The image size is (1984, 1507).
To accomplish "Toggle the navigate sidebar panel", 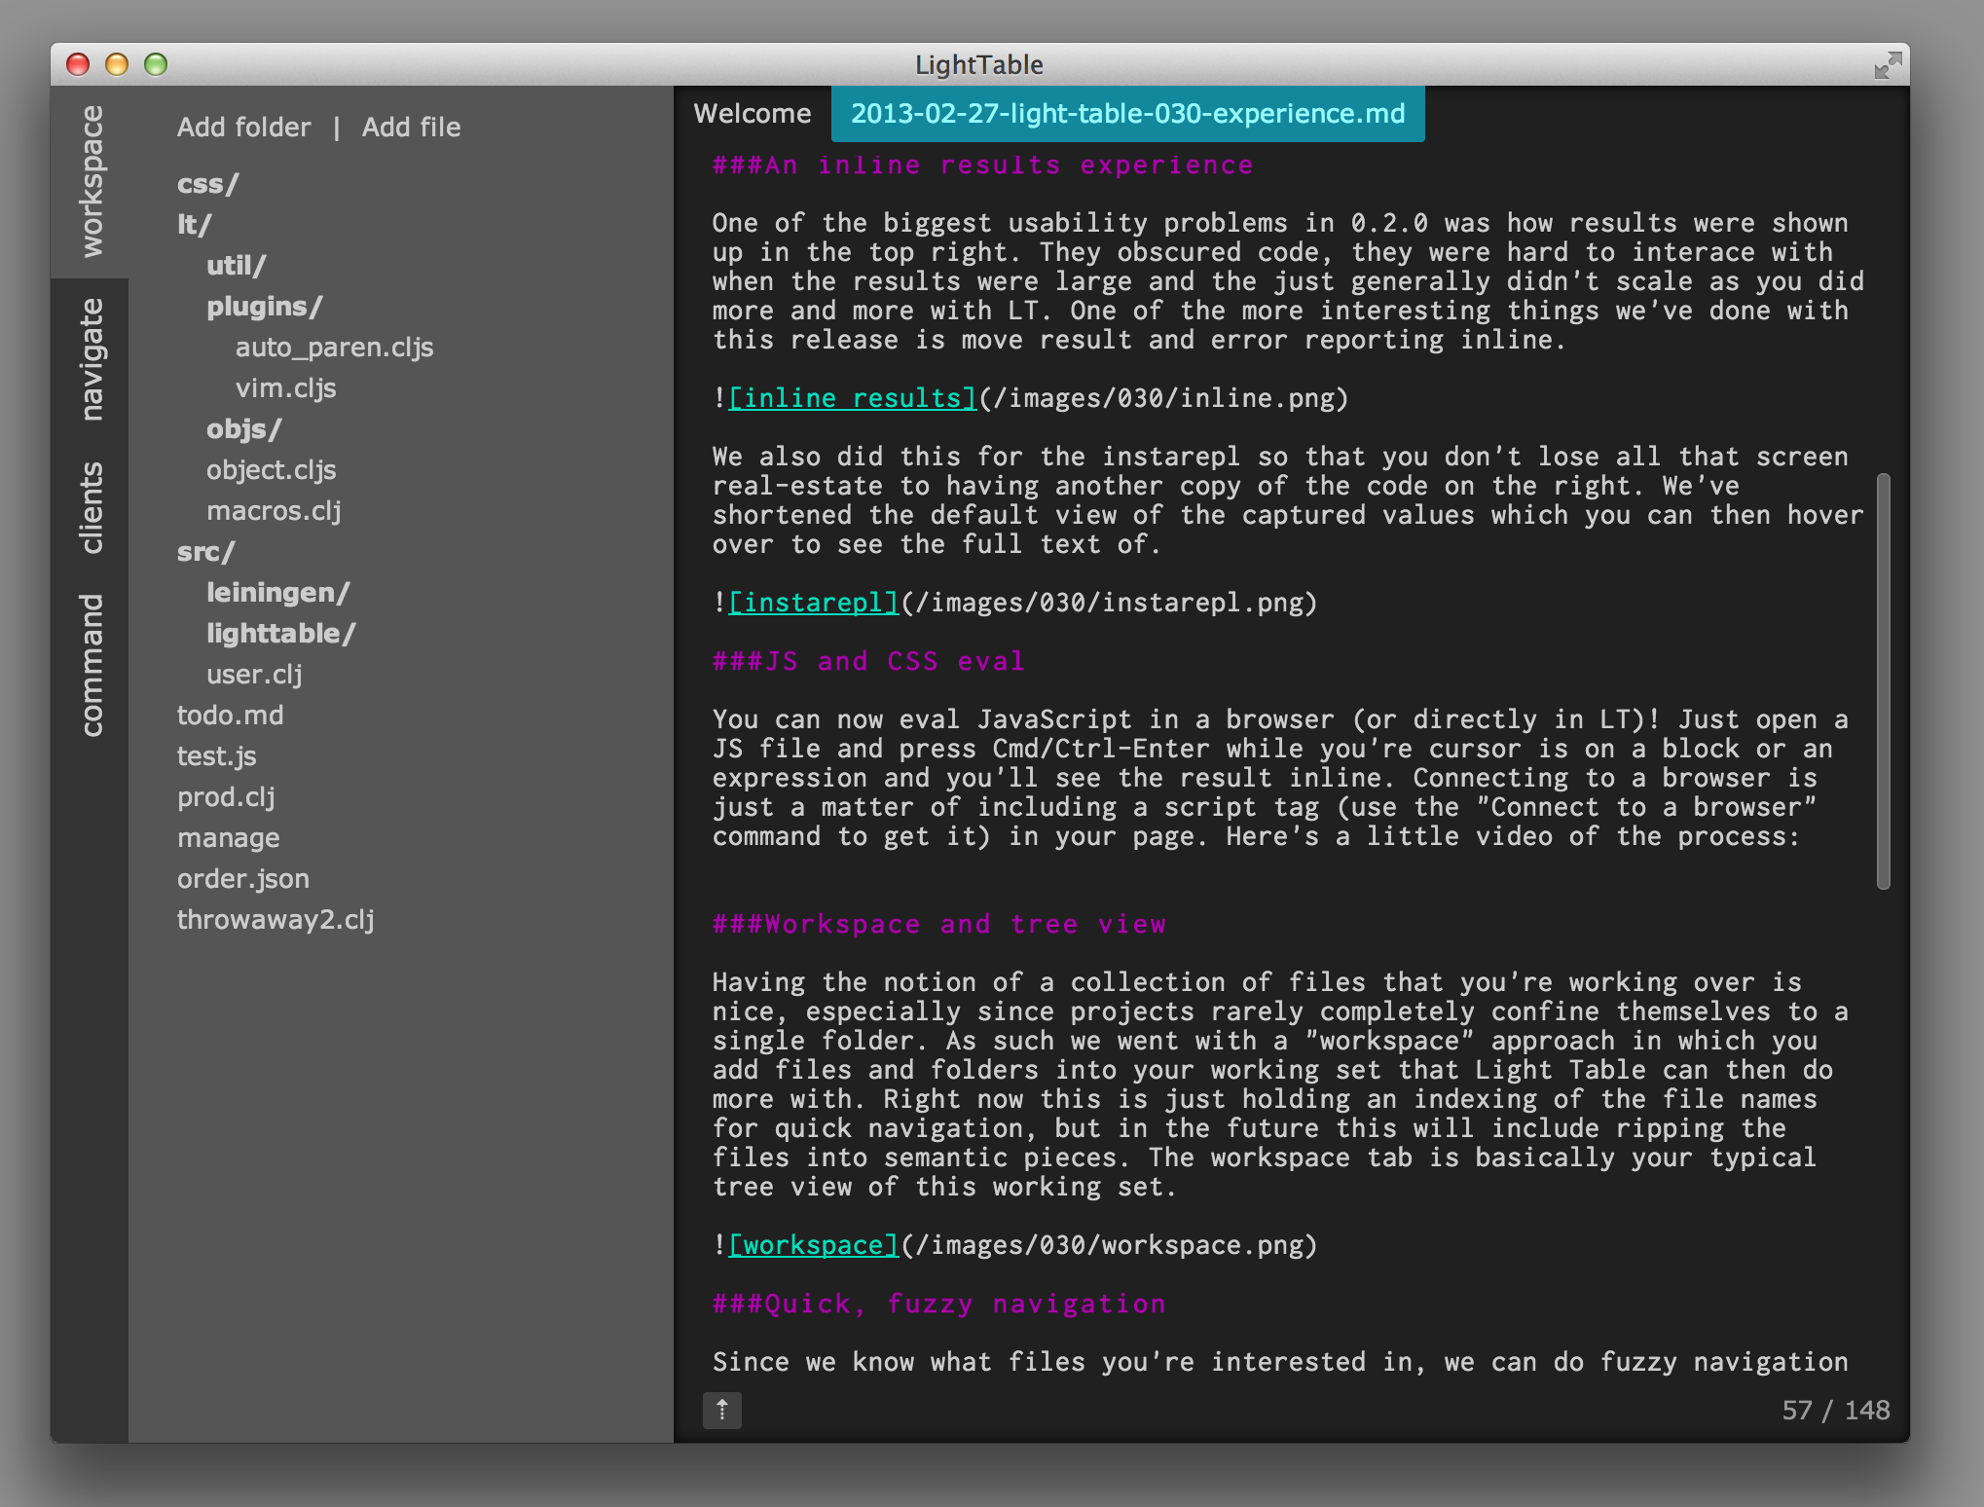I will [x=91, y=359].
